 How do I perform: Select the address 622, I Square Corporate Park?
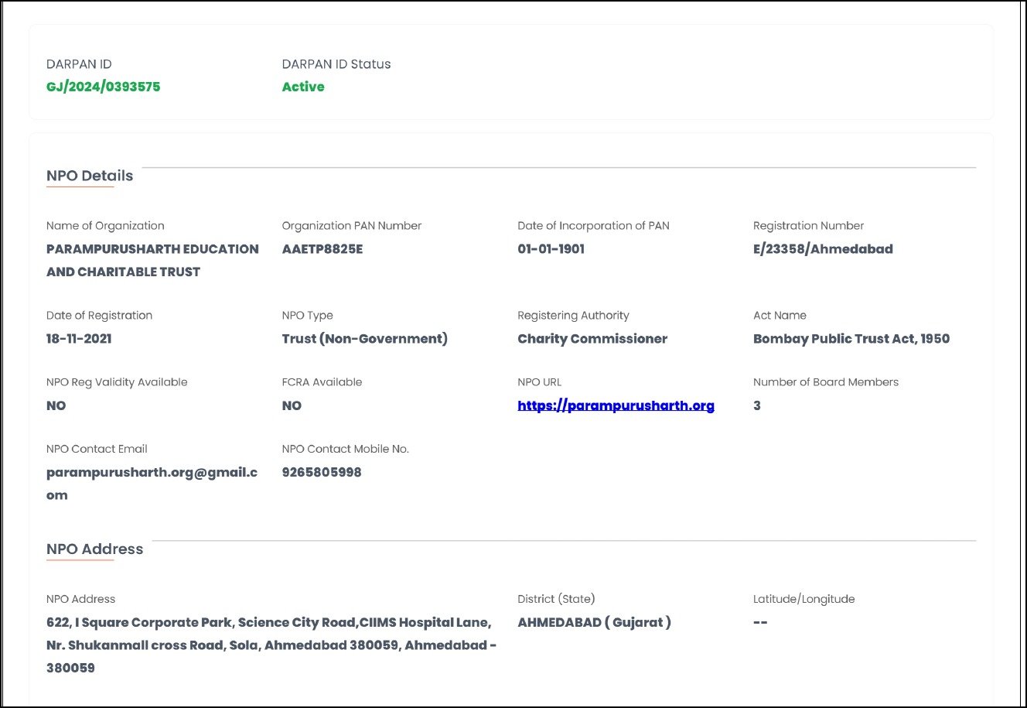pyautogui.click(x=271, y=645)
